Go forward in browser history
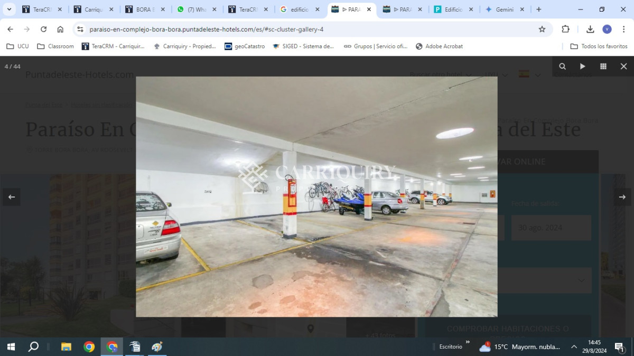This screenshot has height=356, width=634. (x=26, y=29)
